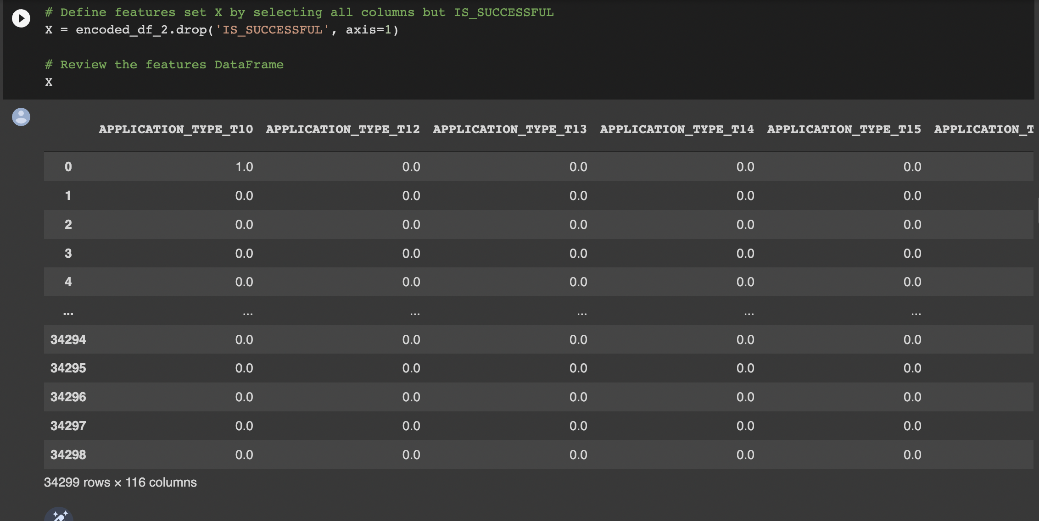Screen dimensions: 1039x521
Task: Select the APPLICATION_TYPE_T10 column header
Action: pos(176,129)
